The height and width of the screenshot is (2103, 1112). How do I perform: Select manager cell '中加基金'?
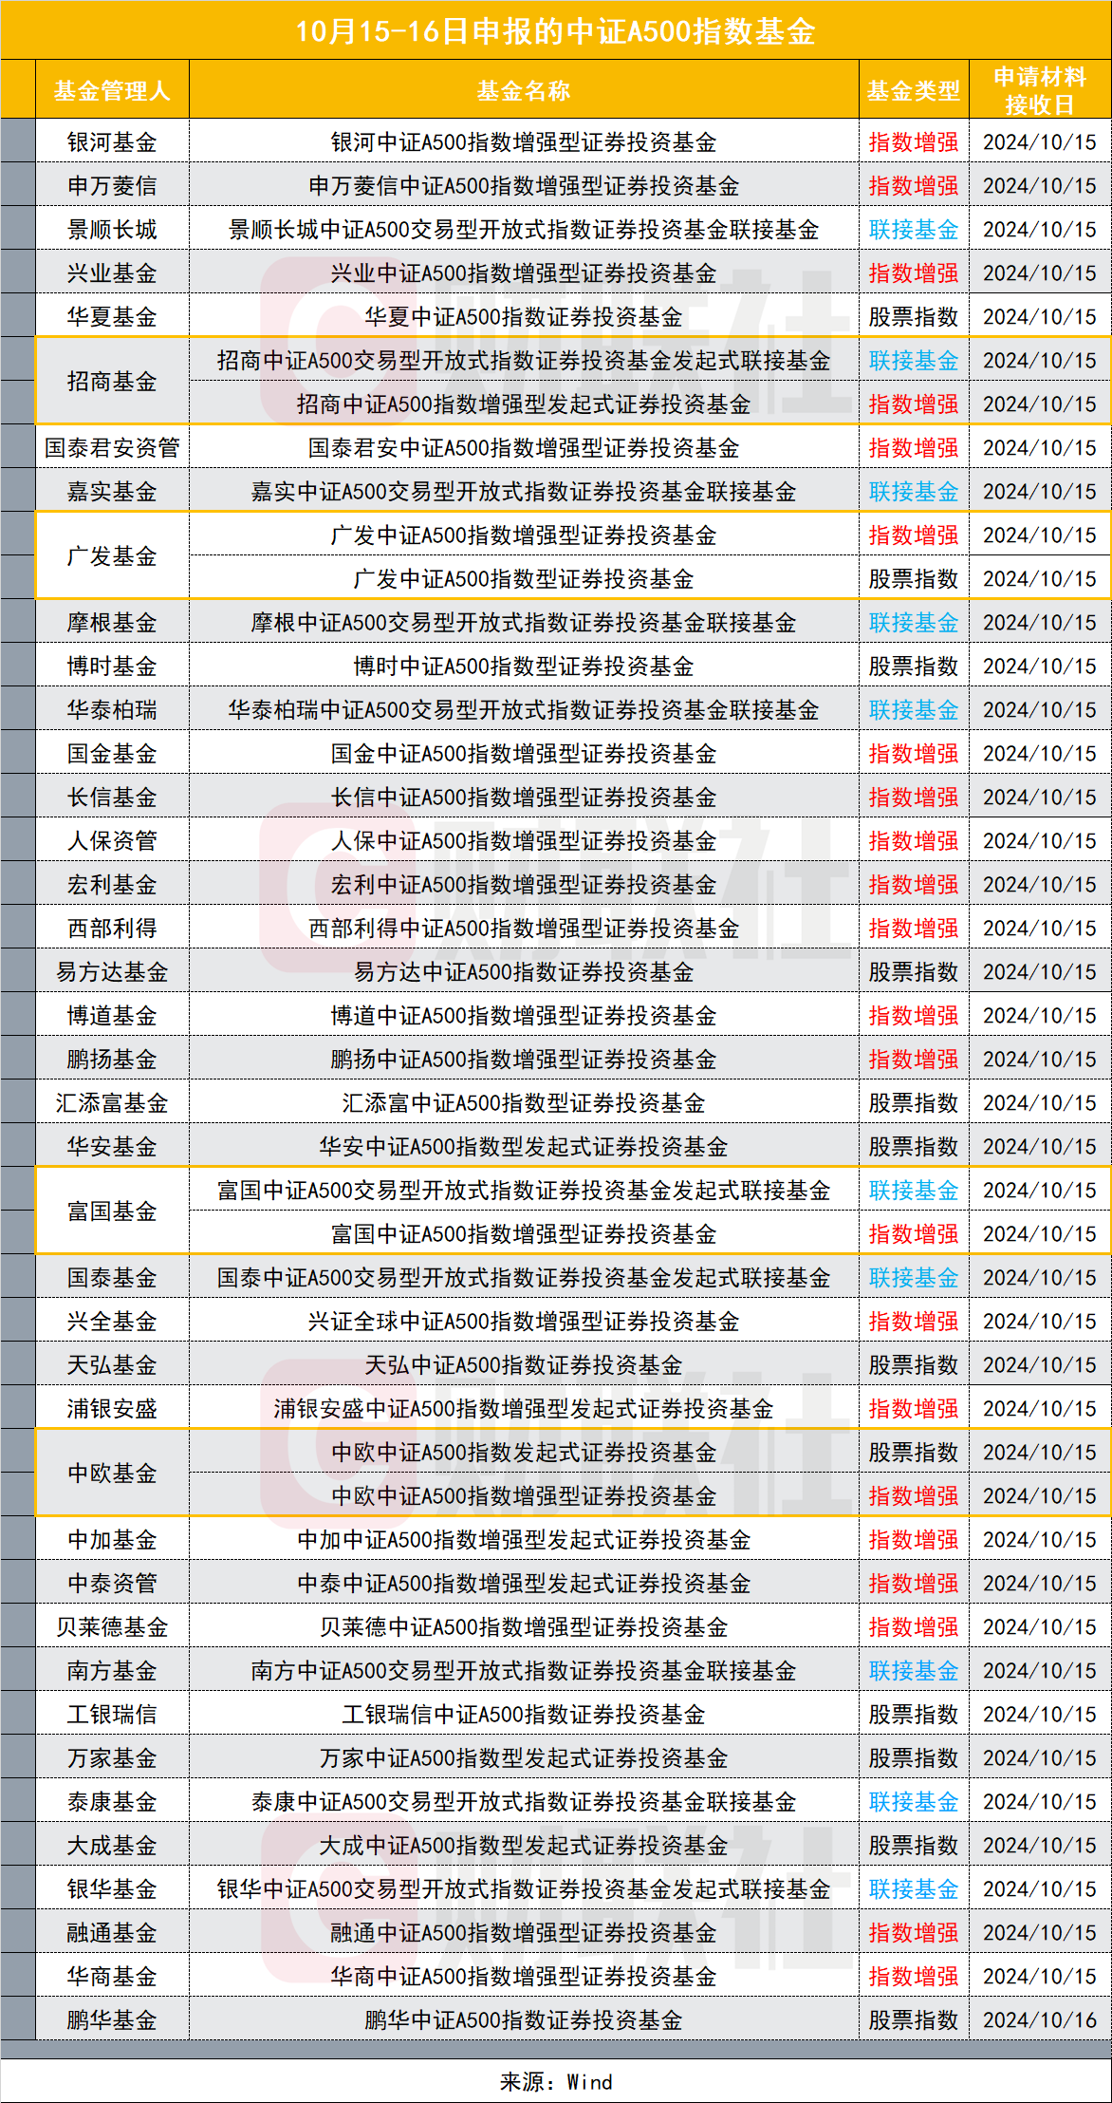[112, 1539]
